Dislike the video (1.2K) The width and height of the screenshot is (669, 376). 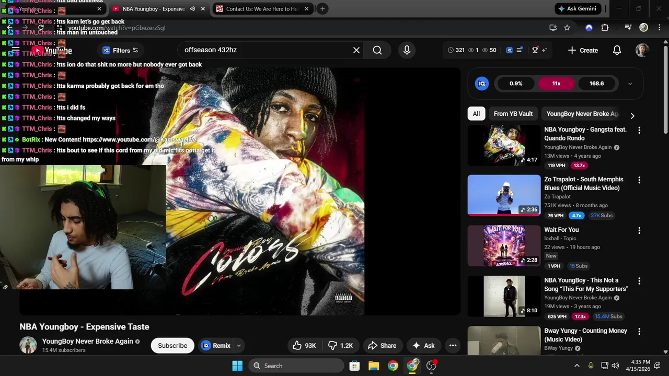340,345
